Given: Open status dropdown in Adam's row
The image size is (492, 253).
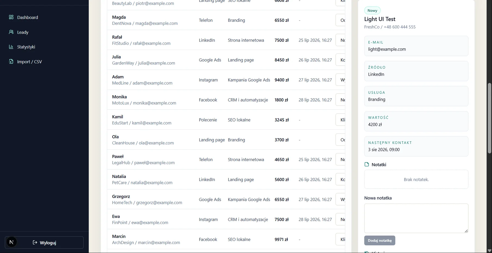Looking at the screenshot, I should point(340,80).
